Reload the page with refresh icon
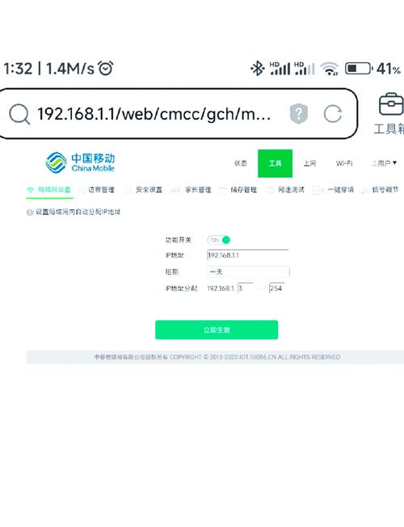 332,114
